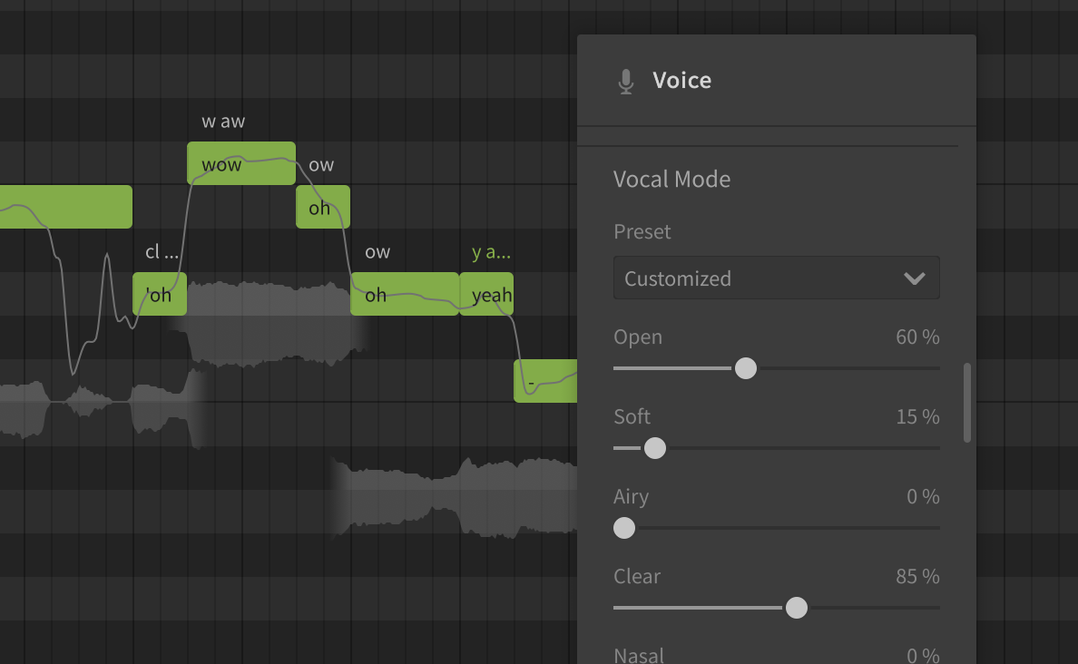The width and height of the screenshot is (1078, 664).
Task: Adjust the Clear slider handle
Action: click(796, 608)
